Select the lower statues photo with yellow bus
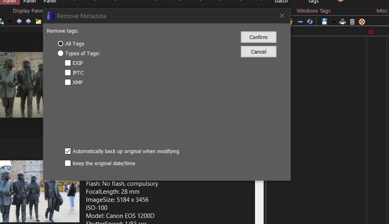389x224 pixels. click(40, 191)
